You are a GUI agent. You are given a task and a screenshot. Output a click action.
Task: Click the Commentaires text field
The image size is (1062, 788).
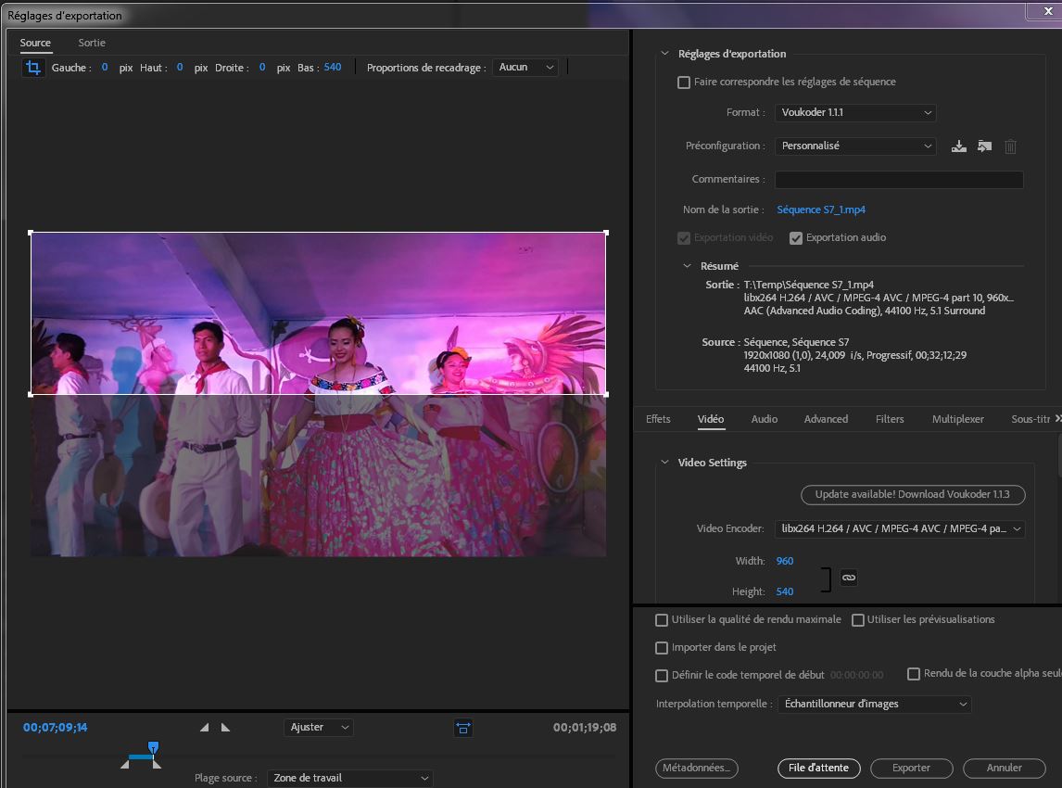[x=898, y=180]
